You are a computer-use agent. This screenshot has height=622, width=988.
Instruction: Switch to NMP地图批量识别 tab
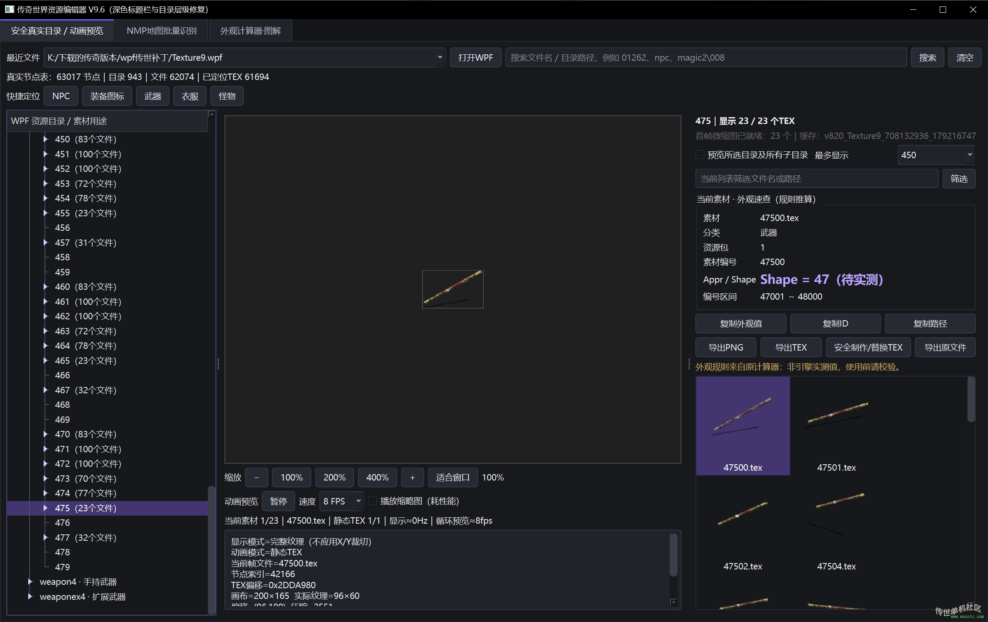click(x=162, y=31)
